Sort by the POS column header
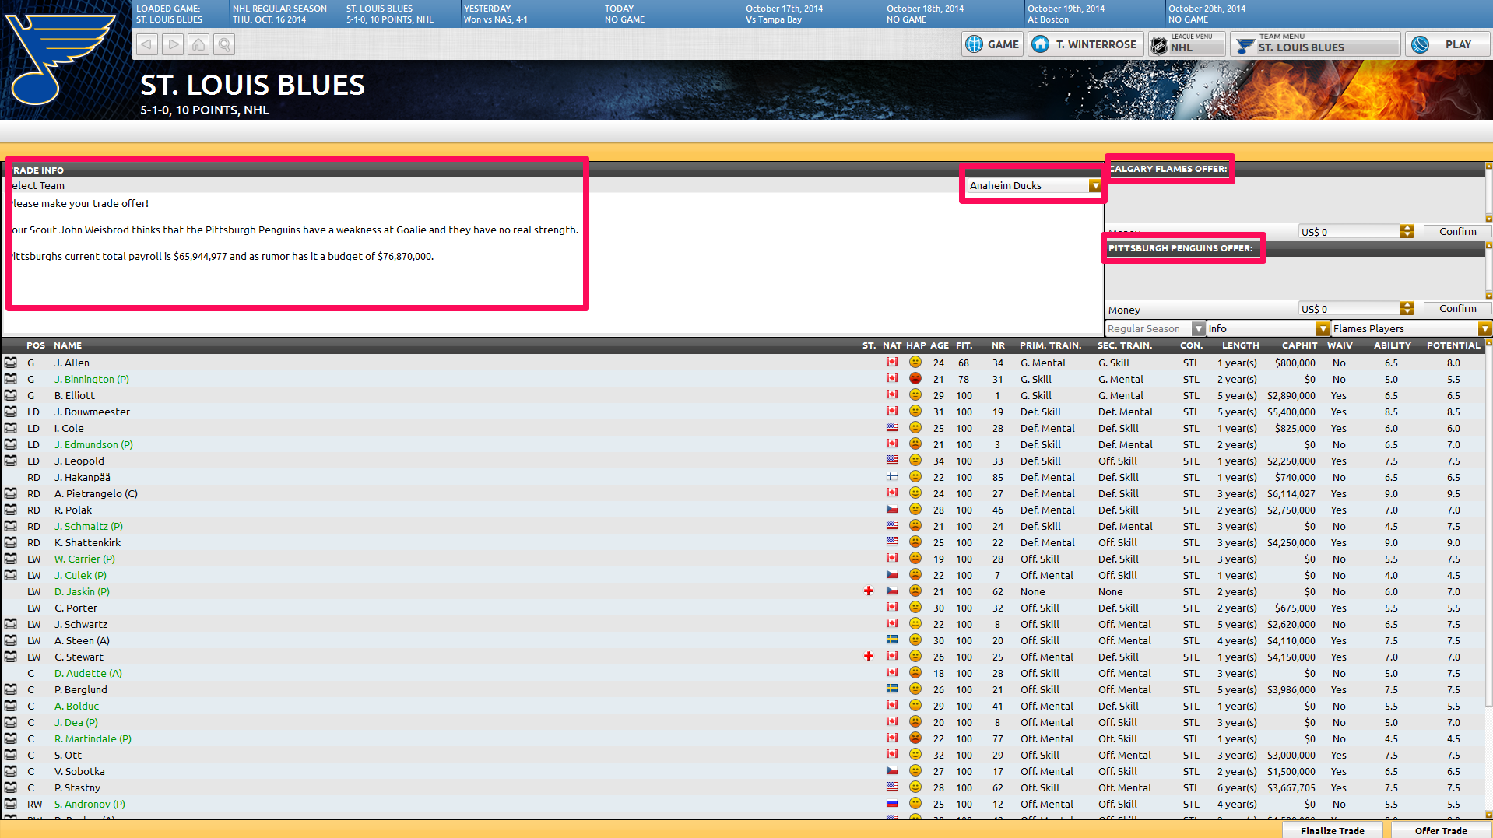Screen dimensions: 1493x838 (36, 345)
